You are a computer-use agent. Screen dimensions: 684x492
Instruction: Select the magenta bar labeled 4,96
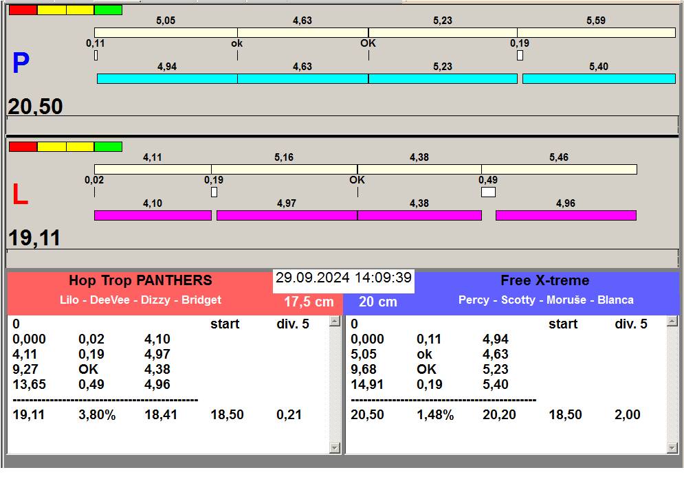pos(566,215)
